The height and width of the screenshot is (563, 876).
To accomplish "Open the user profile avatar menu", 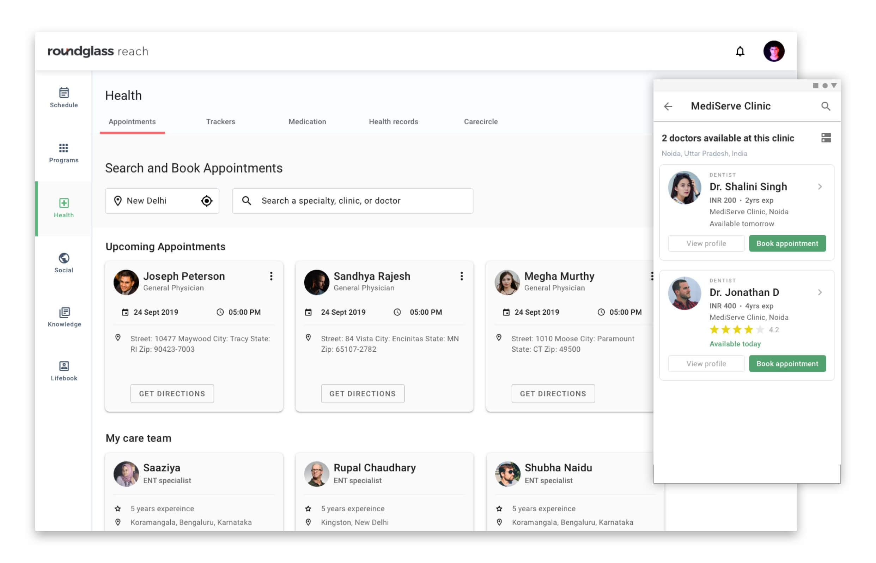I will (774, 51).
